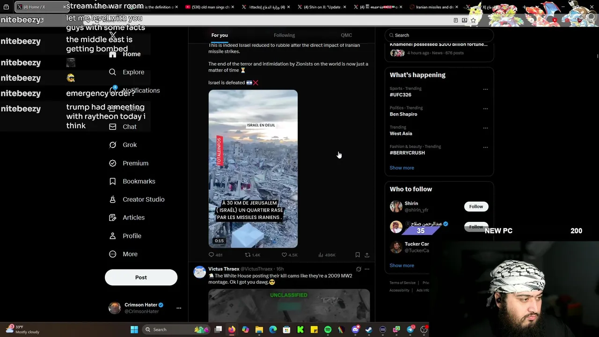Open Articles in the sidebar

click(x=127, y=218)
